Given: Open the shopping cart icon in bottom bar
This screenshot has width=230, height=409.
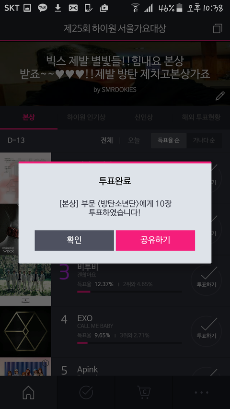Looking at the screenshot, I should click(x=144, y=392).
